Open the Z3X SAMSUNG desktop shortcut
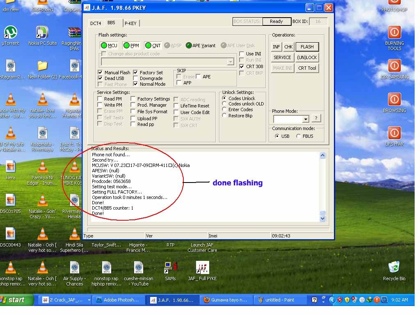 click(394, 66)
